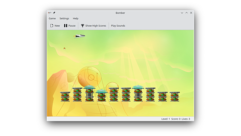
Task: Click the Lives counter in the status bar
Action: click(x=186, y=119)
